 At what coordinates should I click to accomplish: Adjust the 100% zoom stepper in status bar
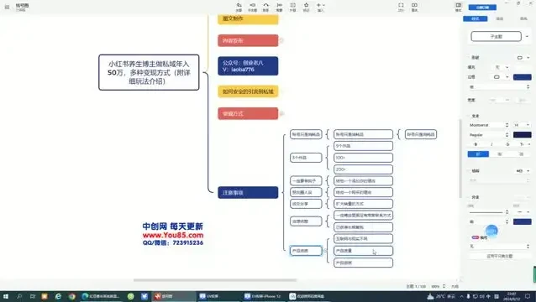point(444,286)
